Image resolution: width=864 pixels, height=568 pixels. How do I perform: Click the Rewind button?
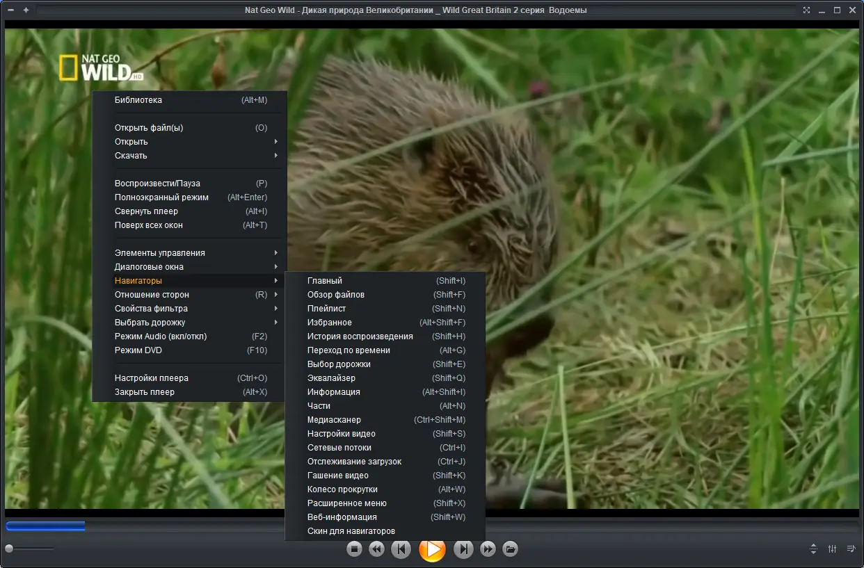point(376,549)
